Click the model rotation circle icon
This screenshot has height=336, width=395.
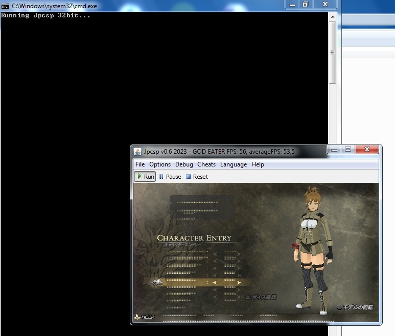[339, 307]
